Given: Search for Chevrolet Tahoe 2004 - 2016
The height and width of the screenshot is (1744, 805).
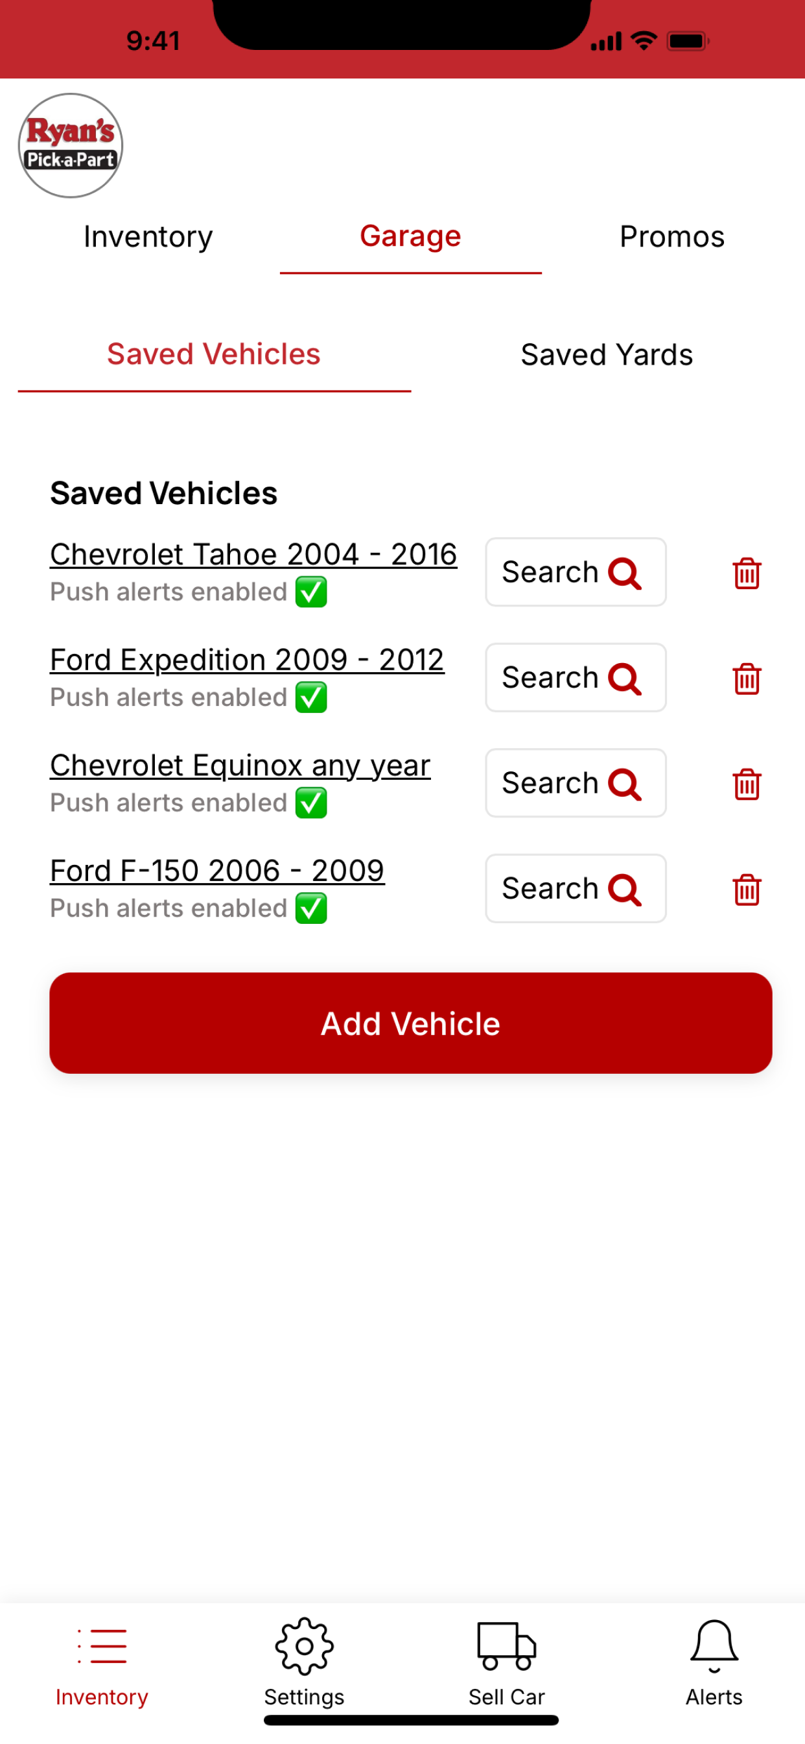Looking at the screenshot, I should (576, 572).
